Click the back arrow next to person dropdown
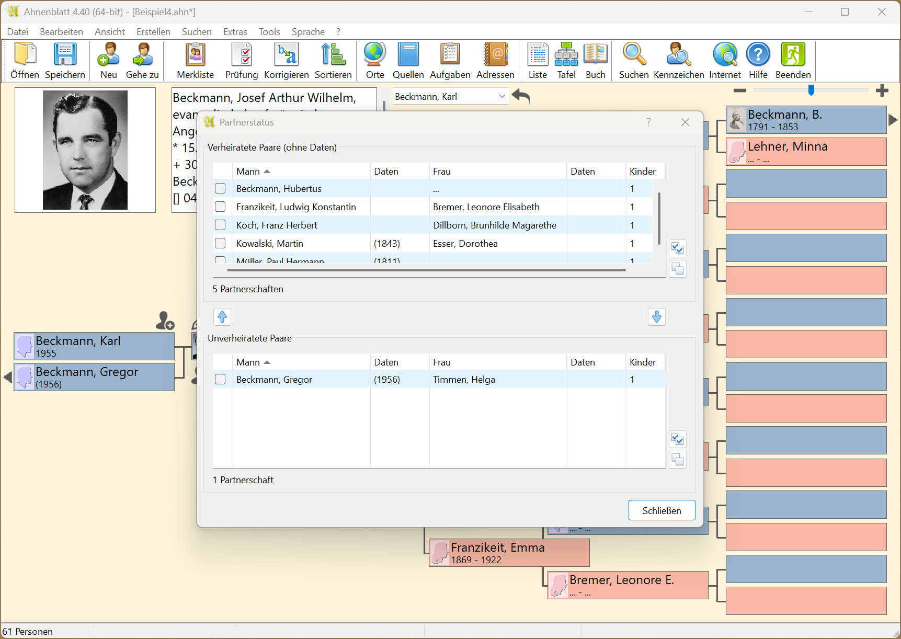The image size is (901, 639). point(521,96)
